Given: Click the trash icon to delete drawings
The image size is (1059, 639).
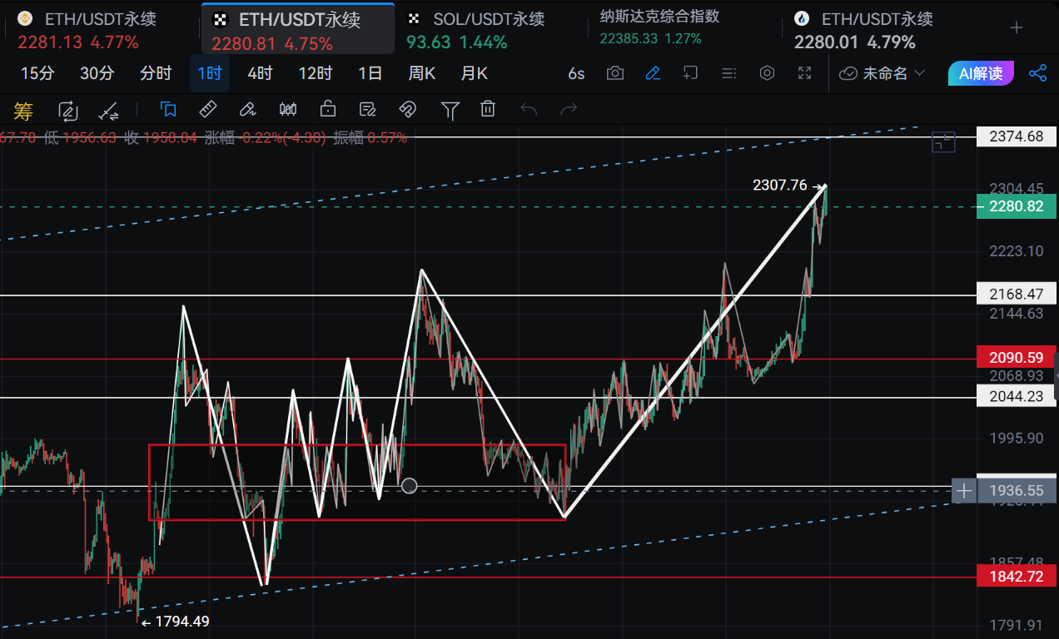Looking at the screenshot, I should 488,109.
